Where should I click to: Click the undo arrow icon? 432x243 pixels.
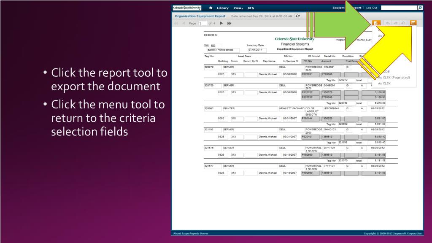(x=388, y=23)
